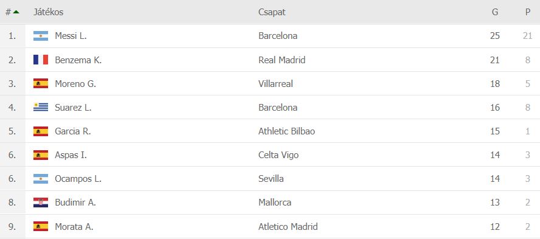
Task: Open Garcia R. player page
Action: tap(72, 131)
